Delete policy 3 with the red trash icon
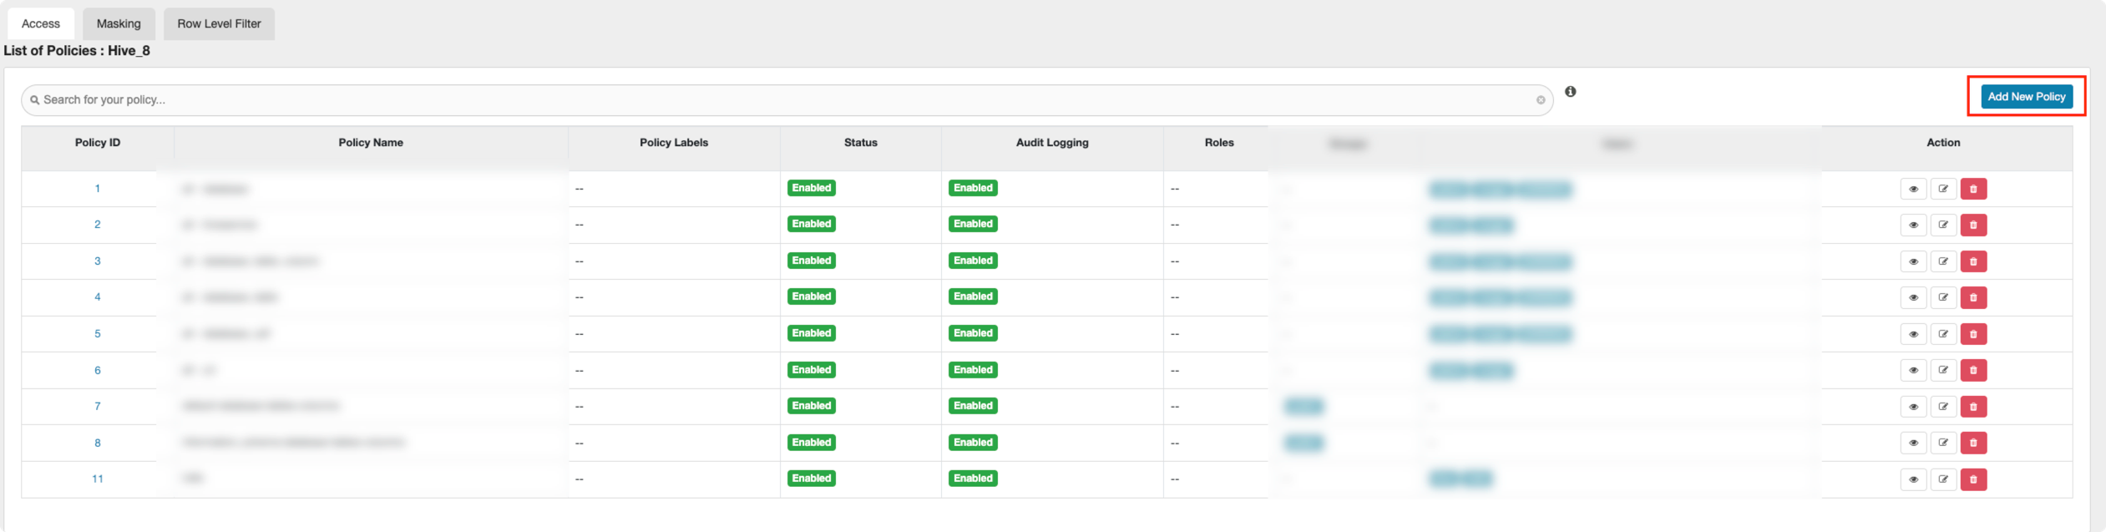Screen dimensions: 2106x532 coord(1972,261)
